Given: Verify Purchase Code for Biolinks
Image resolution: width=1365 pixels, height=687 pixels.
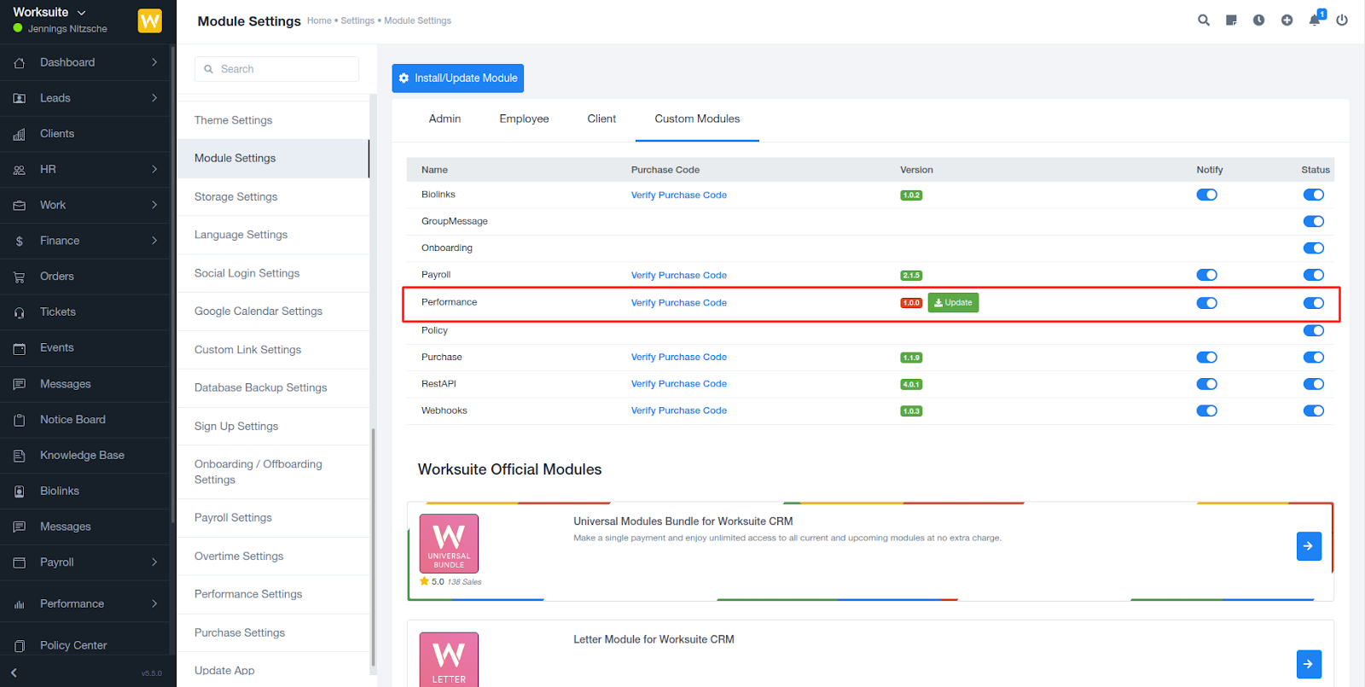Looking at the screenshot, I should pos(679,195).
